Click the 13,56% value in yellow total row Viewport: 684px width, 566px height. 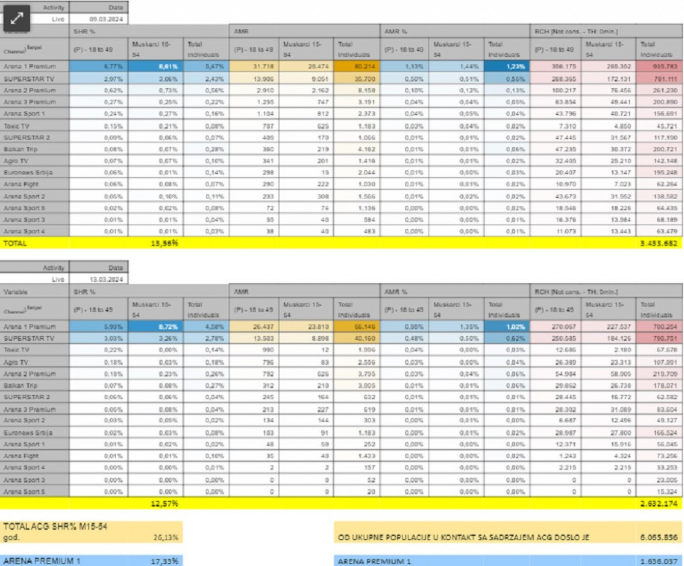[x=164, y=243]
